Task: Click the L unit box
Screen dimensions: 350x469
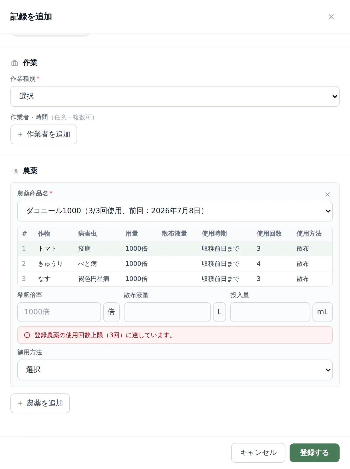Action: tap(220, 312)
